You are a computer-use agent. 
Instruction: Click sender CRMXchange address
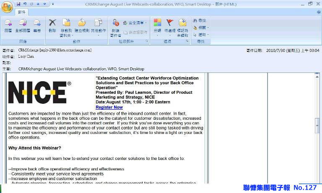point(55,50)
